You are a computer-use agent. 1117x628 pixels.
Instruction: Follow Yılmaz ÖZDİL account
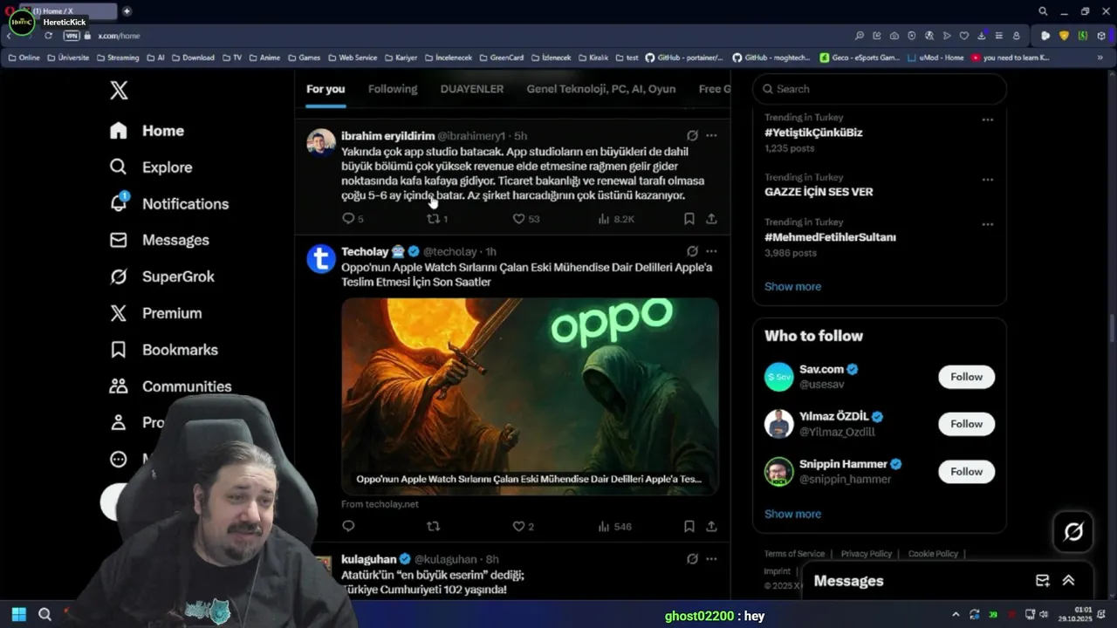(x=966, y=424)
